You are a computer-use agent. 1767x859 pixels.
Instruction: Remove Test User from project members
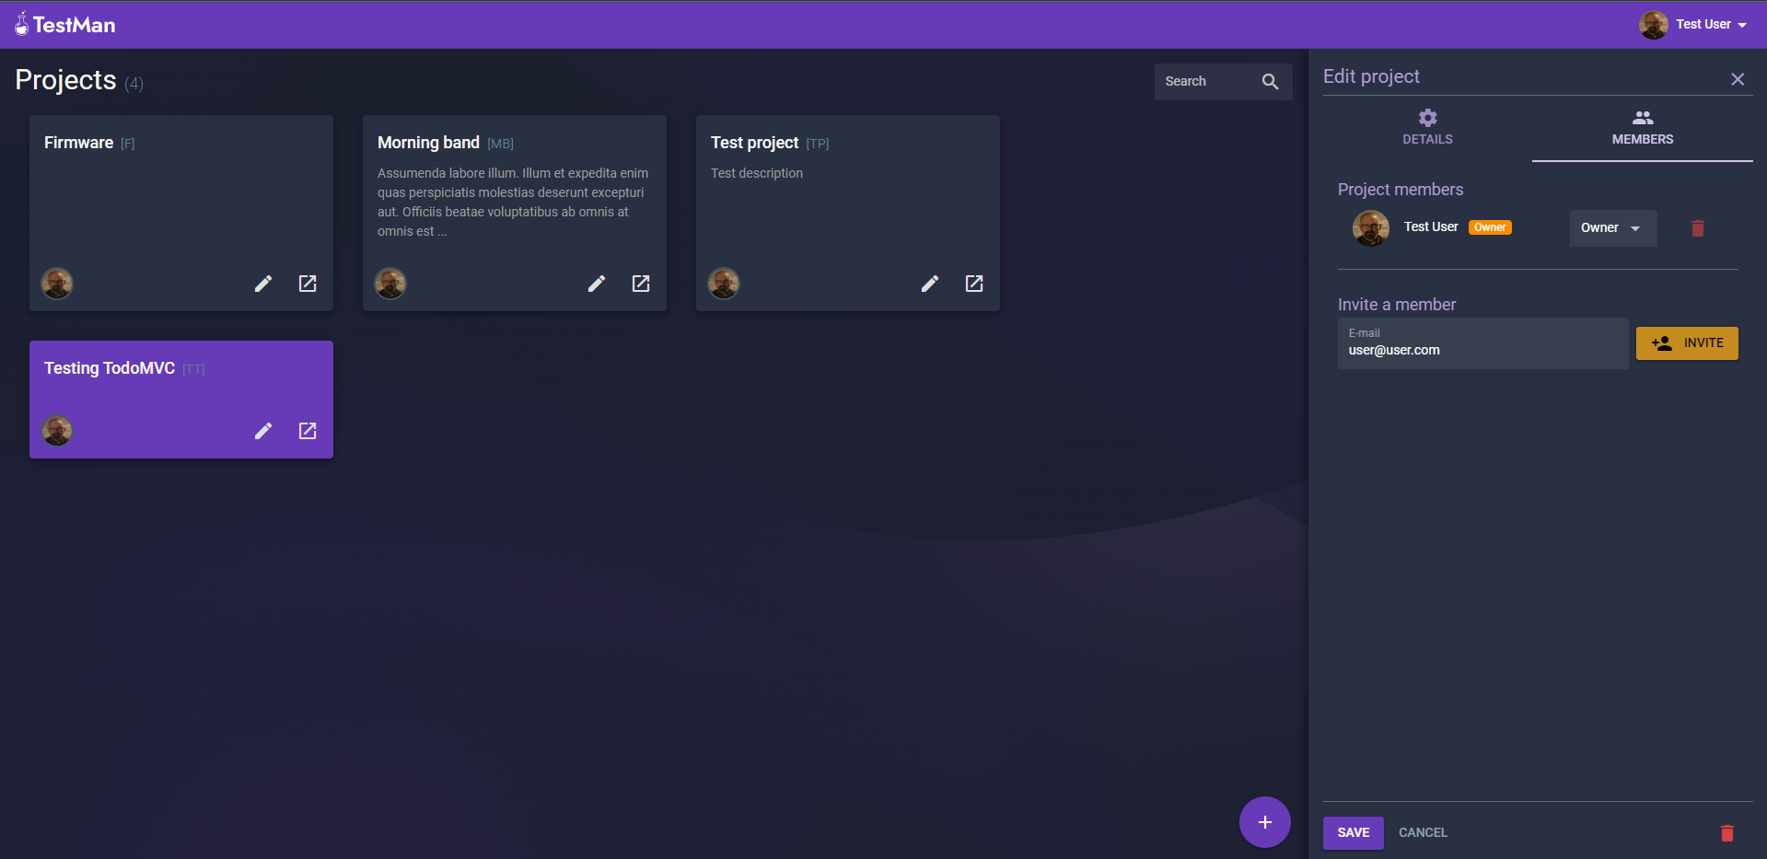click(x=1698, y=228)
